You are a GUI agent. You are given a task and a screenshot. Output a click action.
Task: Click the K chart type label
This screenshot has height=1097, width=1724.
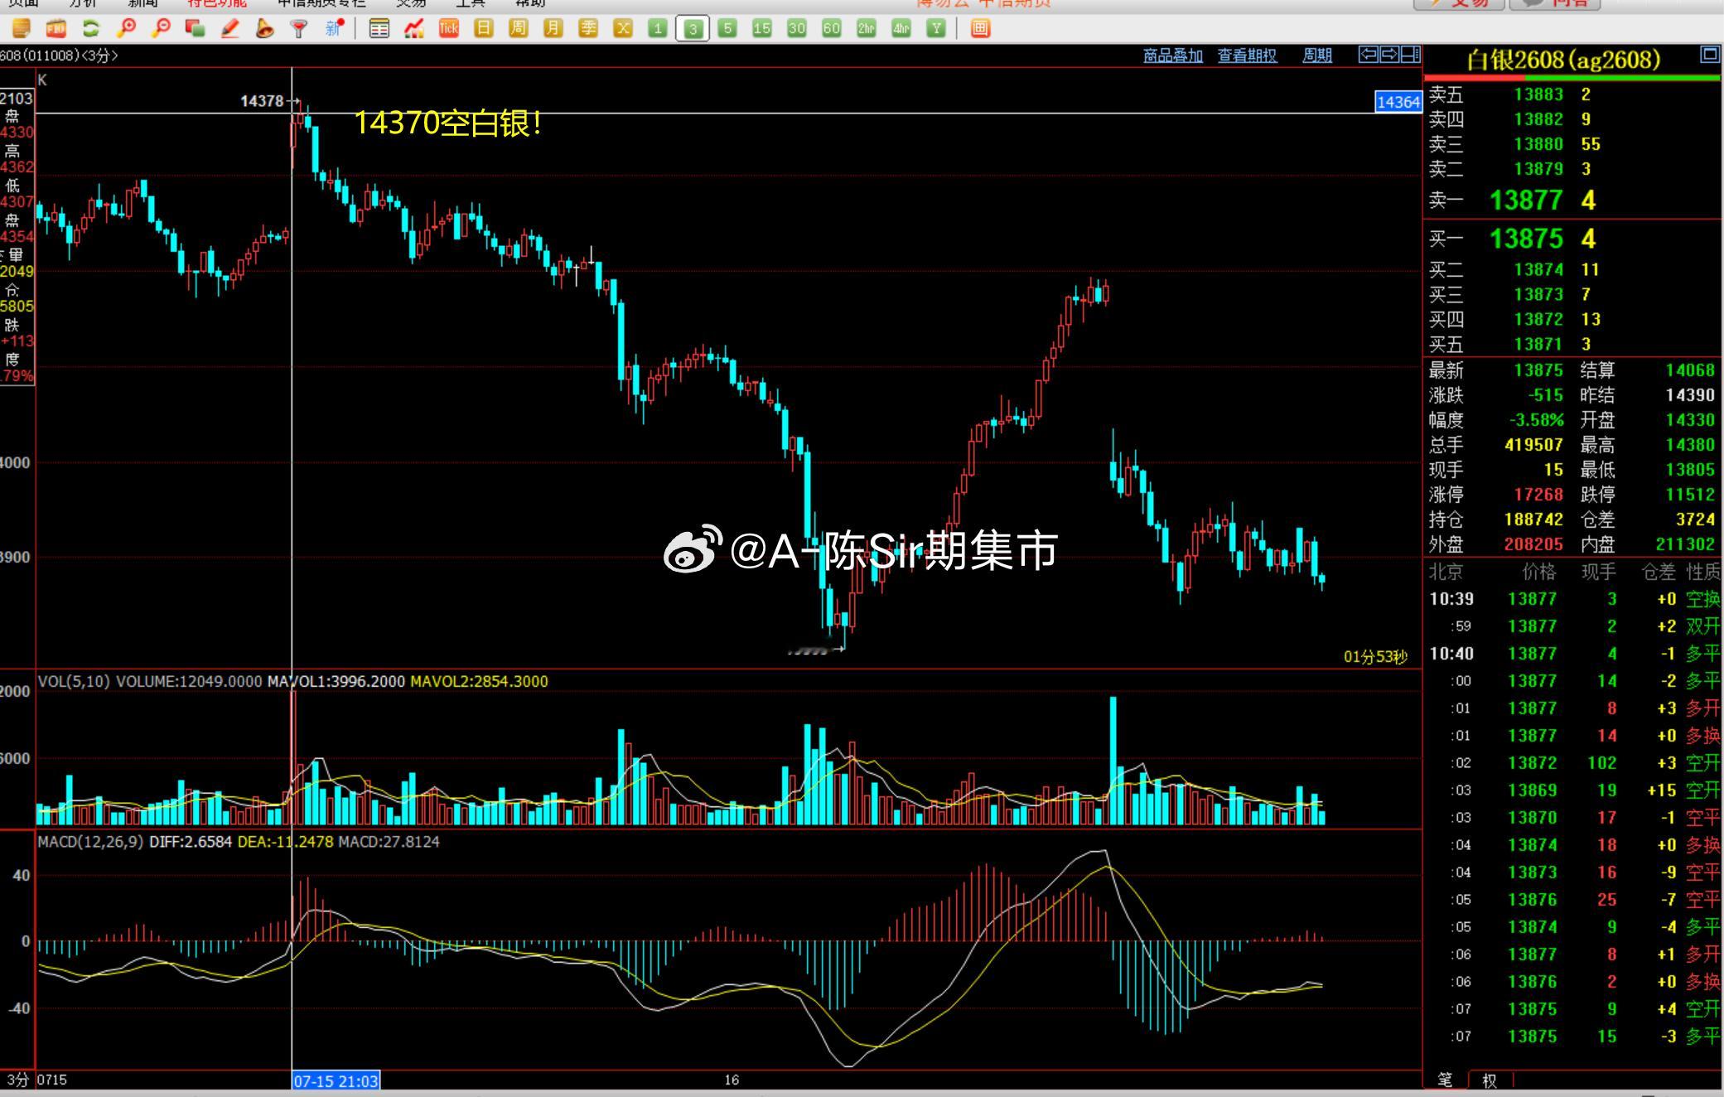click(x=42, y=80)
